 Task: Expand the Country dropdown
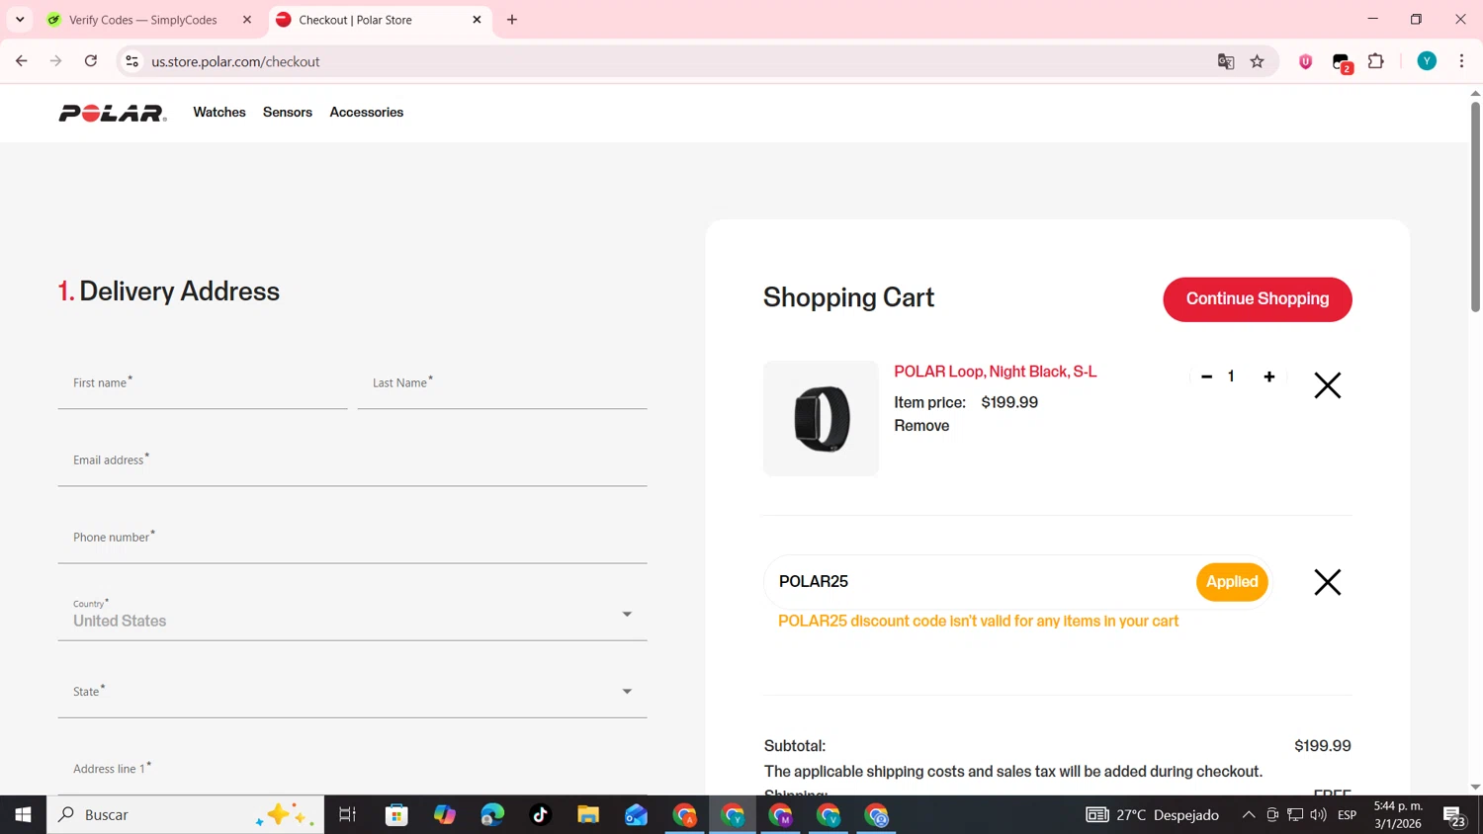pos(353,616)
